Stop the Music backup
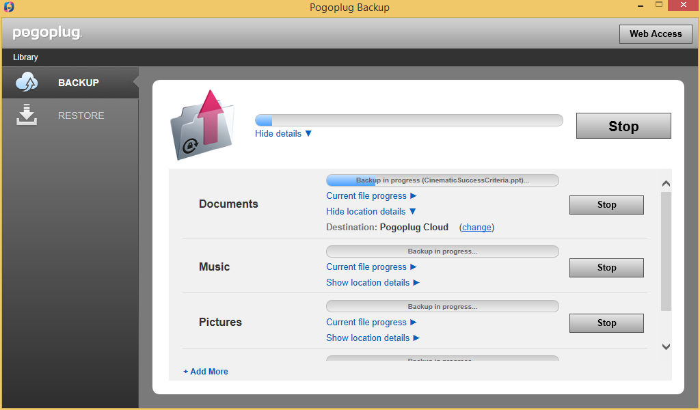The width and height of the screenshot is (700, 410). point(606,268)
